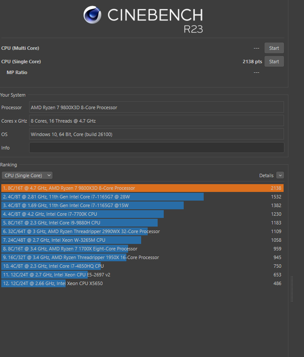Highlight the Ryzen 7 1700X ranking entry
The width and height of the screenshot is (304, 357).
[x=69, y=249]
